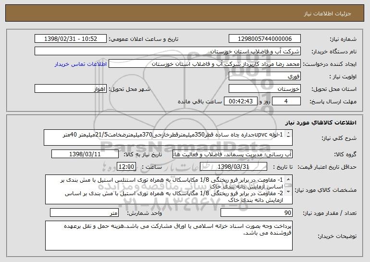Click price validity date field 1398/03/31

pos(234,167)
